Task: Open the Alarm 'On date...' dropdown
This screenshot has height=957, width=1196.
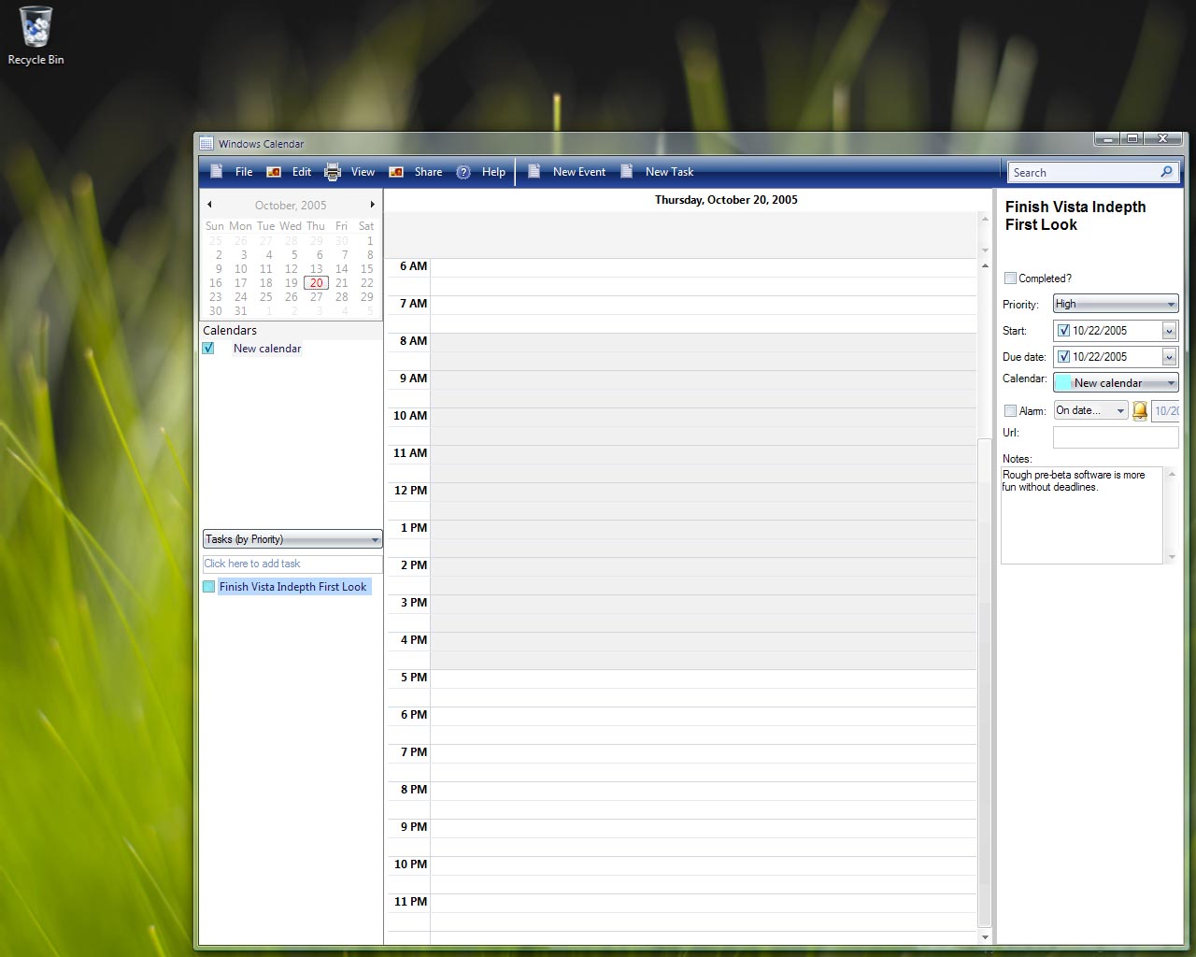Action: pyautogui.click(x=1090, y=410)
